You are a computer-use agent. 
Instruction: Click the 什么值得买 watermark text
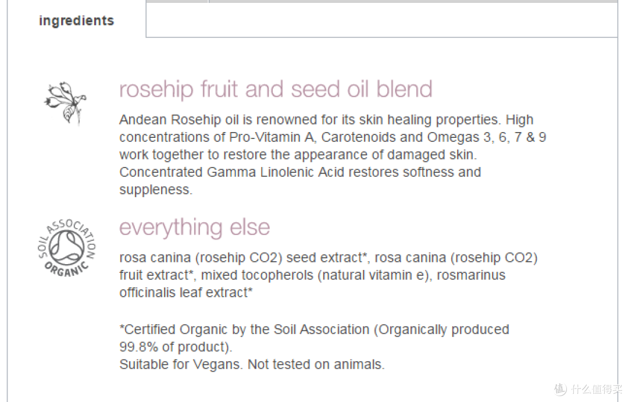(x=597, y=389)
